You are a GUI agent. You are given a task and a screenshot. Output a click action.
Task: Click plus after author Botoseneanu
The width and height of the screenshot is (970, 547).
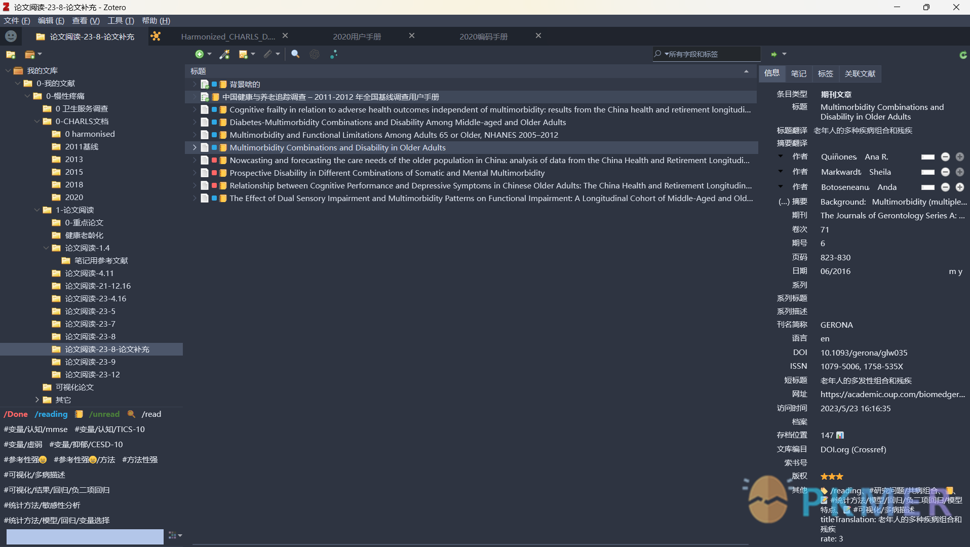coord(960,187)
